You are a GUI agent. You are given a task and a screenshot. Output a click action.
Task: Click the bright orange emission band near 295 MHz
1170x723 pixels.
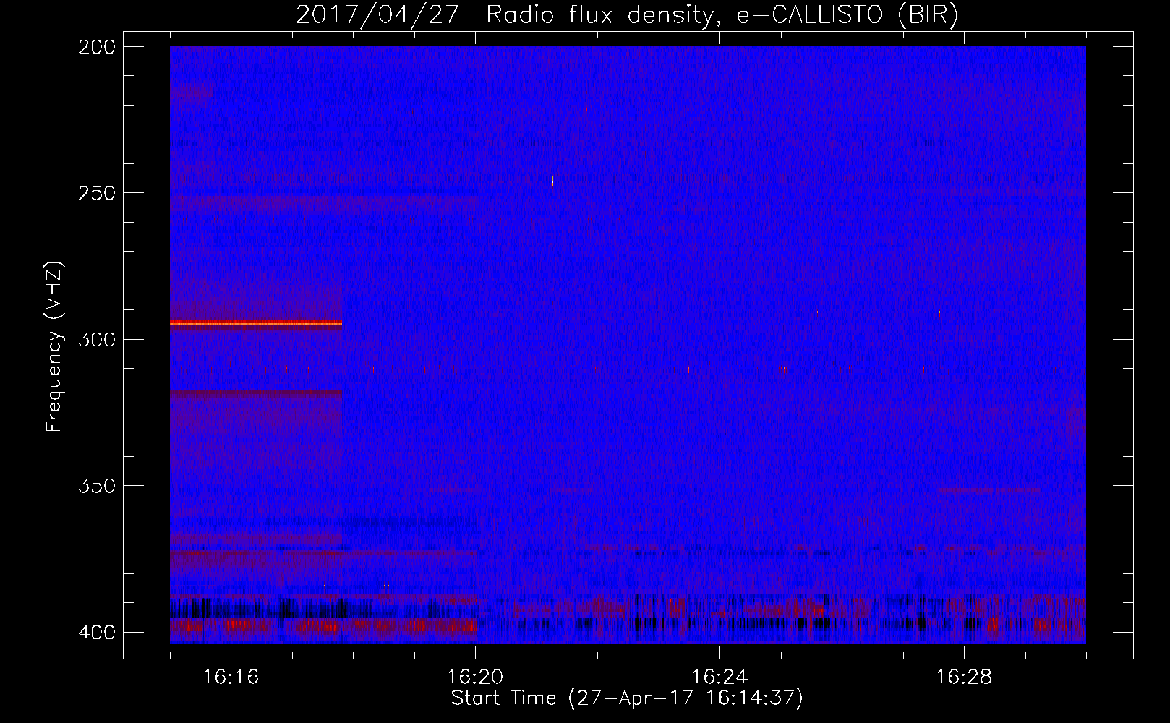coord(256,324)
